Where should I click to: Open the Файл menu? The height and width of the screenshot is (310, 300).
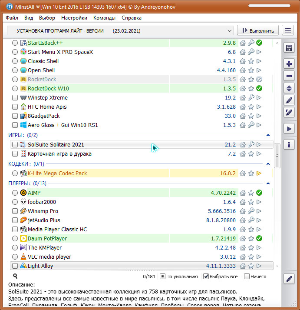12,18
